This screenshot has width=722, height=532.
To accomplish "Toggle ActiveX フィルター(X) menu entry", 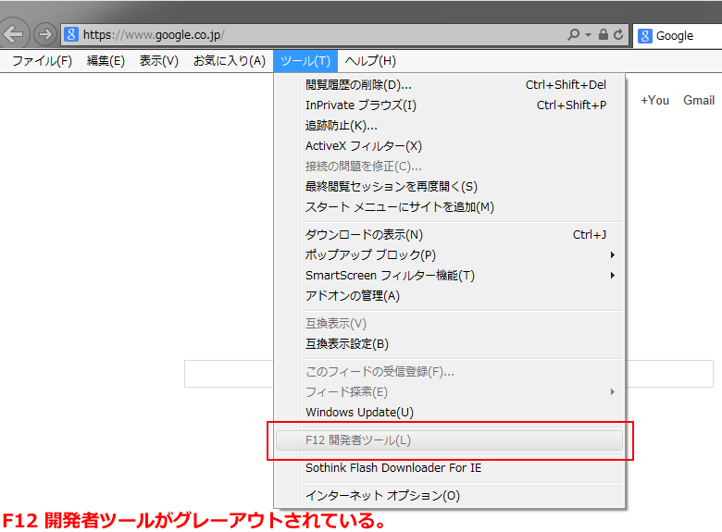I will pyautogui.click(x=450, y=146).
